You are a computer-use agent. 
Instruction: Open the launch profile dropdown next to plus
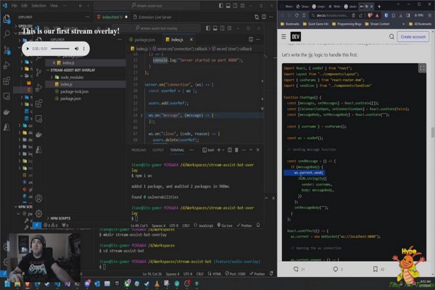[x=223, y=150]
